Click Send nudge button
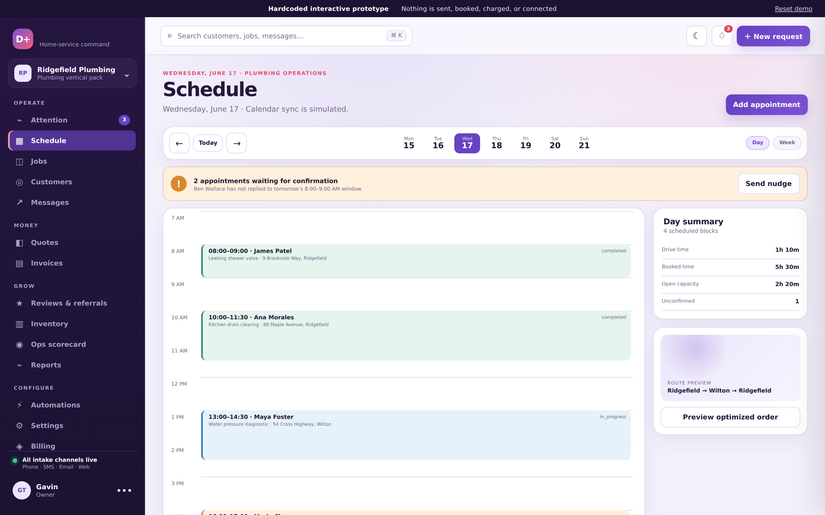 [x=768, y=184]
